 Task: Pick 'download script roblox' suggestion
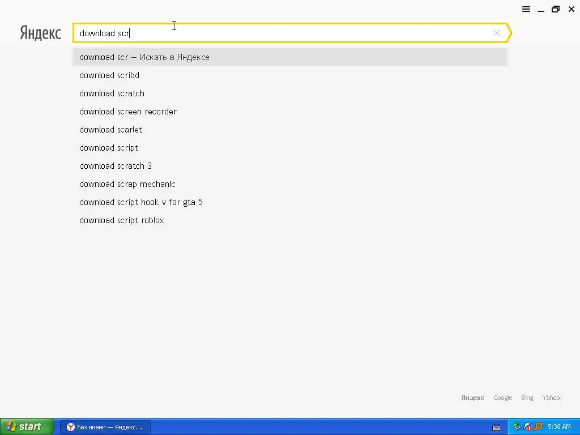point(290,220)
